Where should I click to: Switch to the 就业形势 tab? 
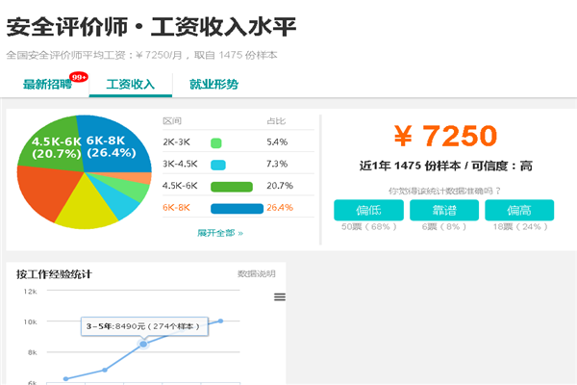(213, 85)
